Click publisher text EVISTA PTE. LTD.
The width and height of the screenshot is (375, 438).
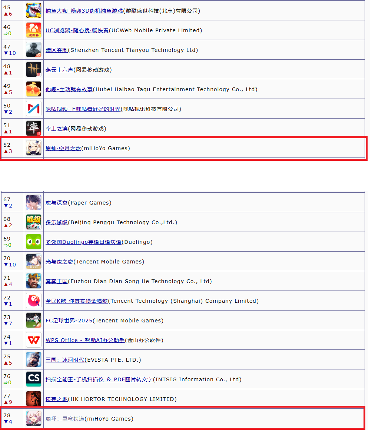(113, 360)
